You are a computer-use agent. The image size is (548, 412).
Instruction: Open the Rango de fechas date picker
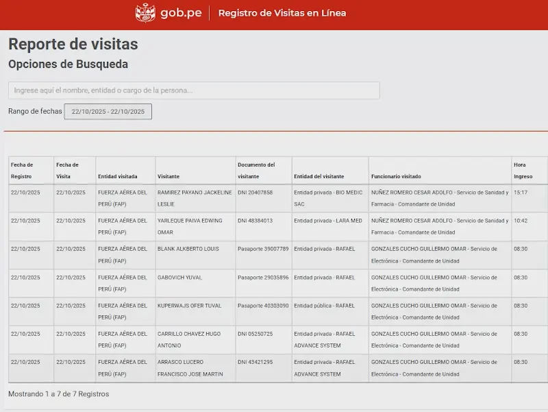pyautogui.click(x=108, y=112)
